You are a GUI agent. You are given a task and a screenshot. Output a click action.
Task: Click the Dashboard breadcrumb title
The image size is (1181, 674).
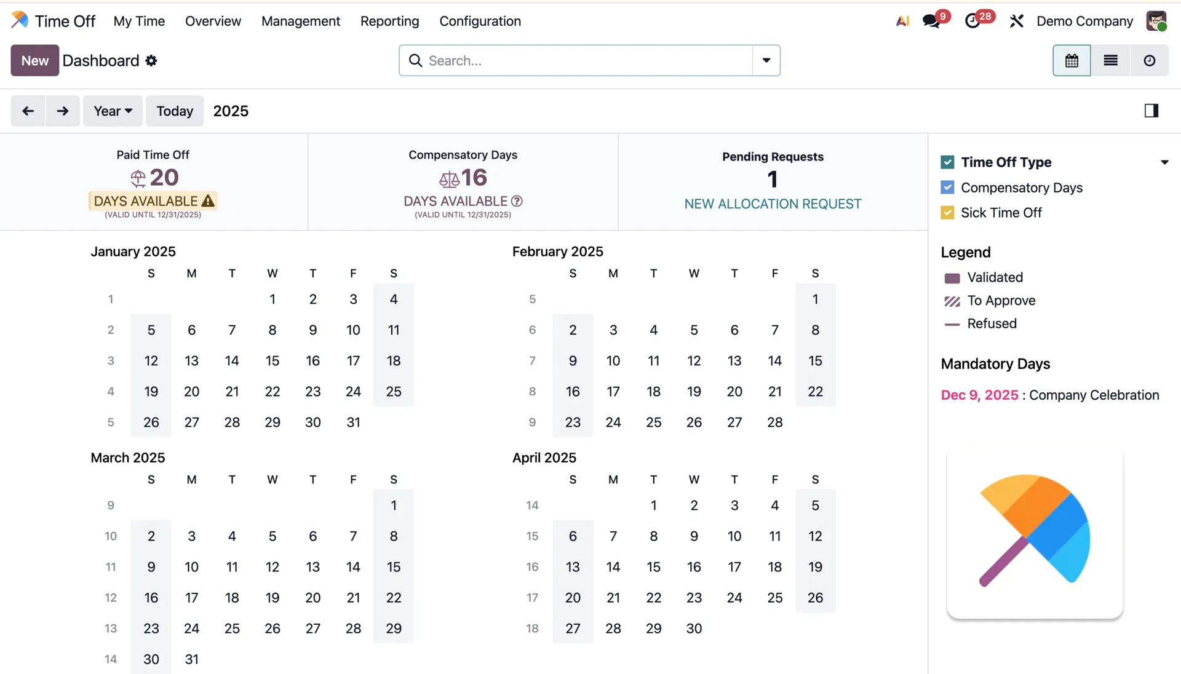click(x=101, y=60)
